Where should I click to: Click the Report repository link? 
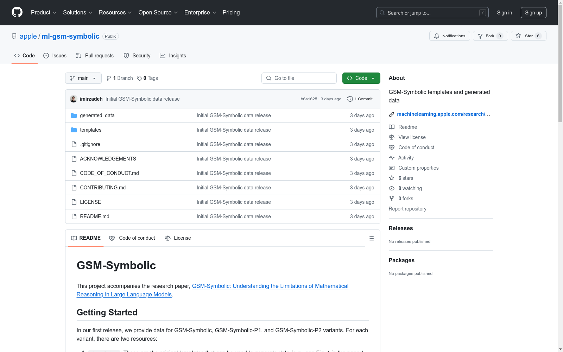click(407, 209)
